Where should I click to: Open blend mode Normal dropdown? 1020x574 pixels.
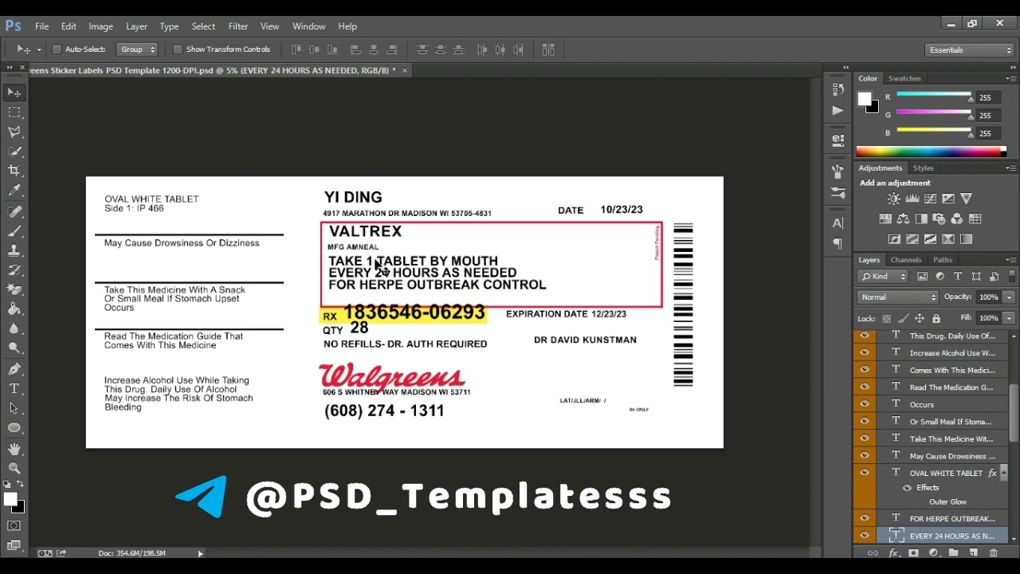click(899, 297)
